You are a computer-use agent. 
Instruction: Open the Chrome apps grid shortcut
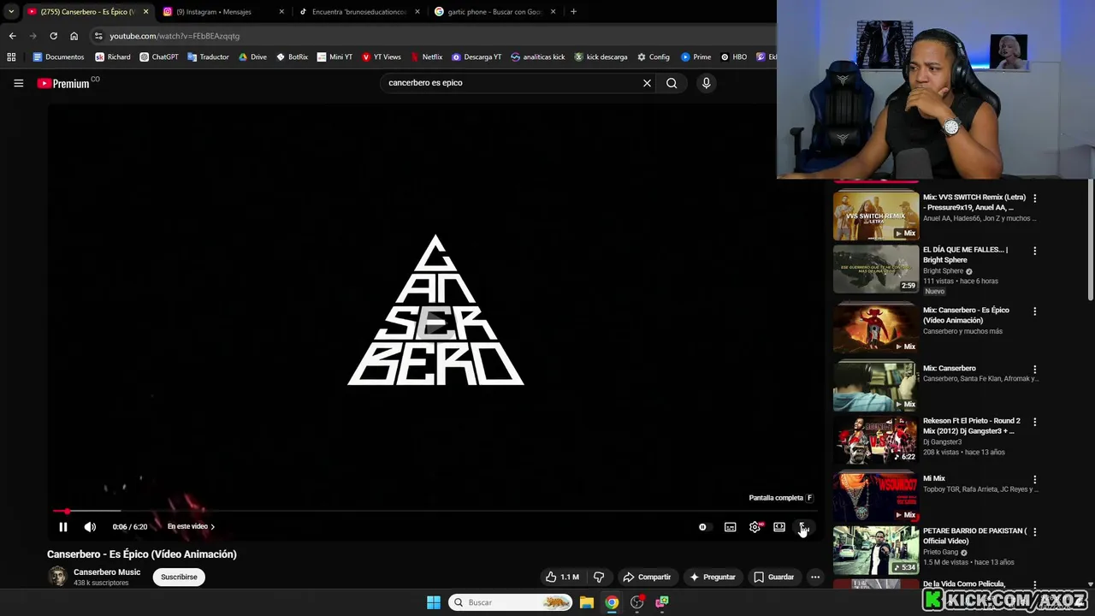[x=11, y=57]
